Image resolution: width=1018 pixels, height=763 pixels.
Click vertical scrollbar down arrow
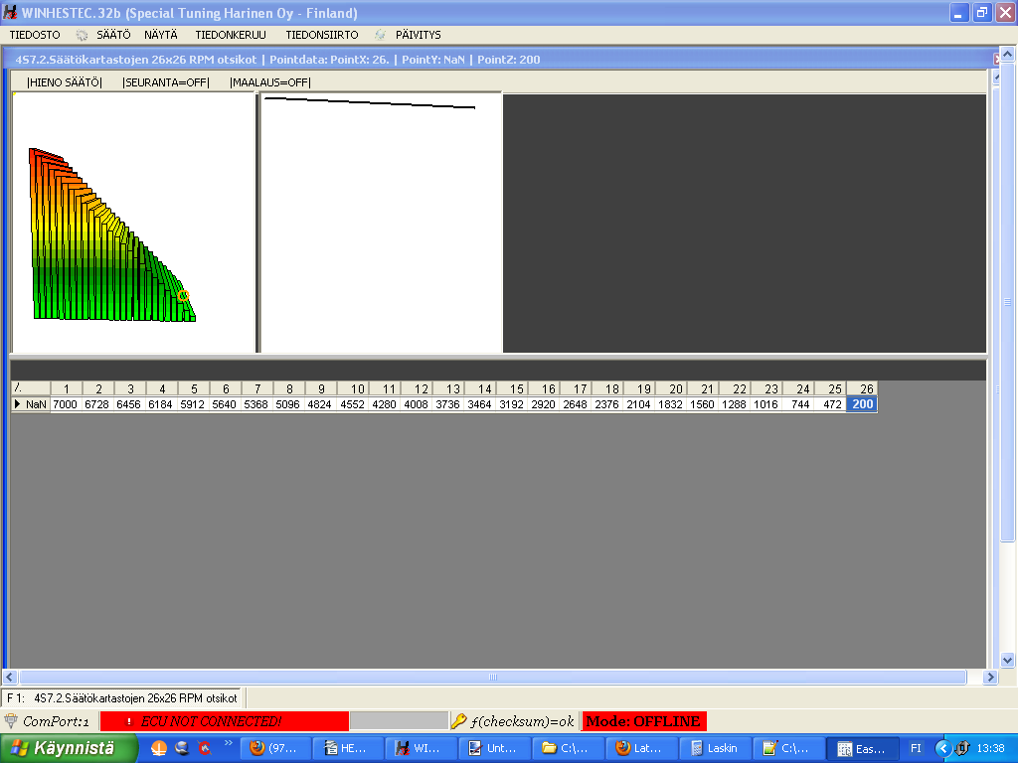tap(1008, 661)
